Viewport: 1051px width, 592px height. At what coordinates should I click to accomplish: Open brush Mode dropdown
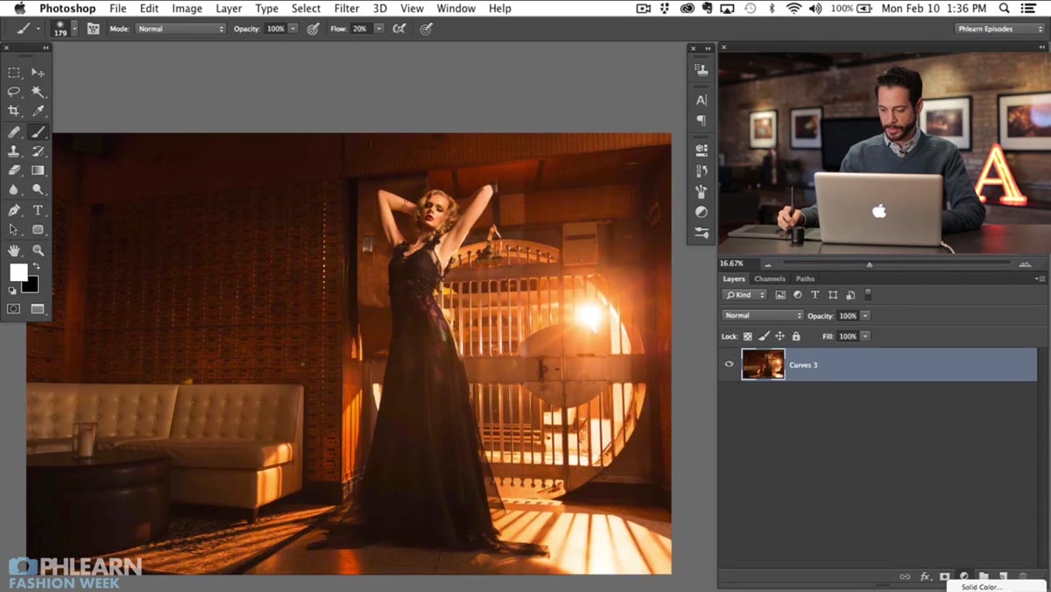(180, 29)
